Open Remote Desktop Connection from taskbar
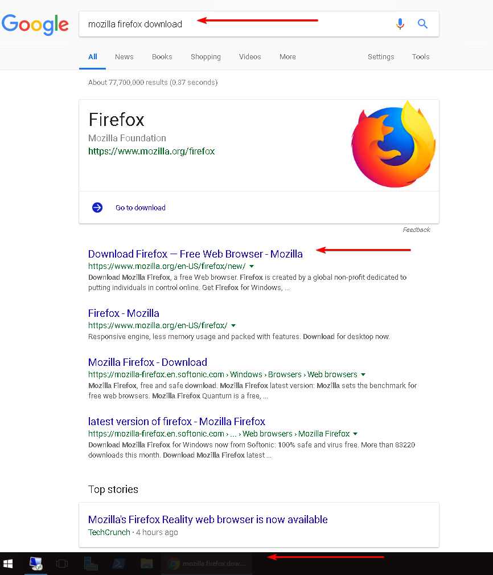The height and width of the screenshot is (575, 493). pos(36,564)
